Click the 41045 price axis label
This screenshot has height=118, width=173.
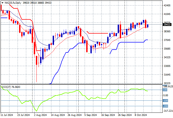[167, 14]
